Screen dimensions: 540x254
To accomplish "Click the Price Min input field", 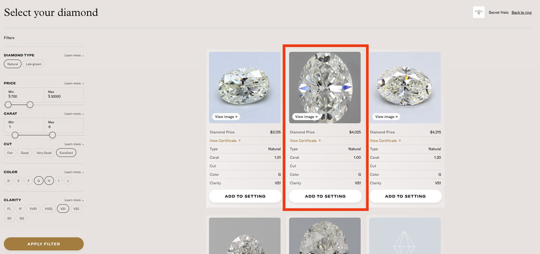I will [x=24, y=95].
